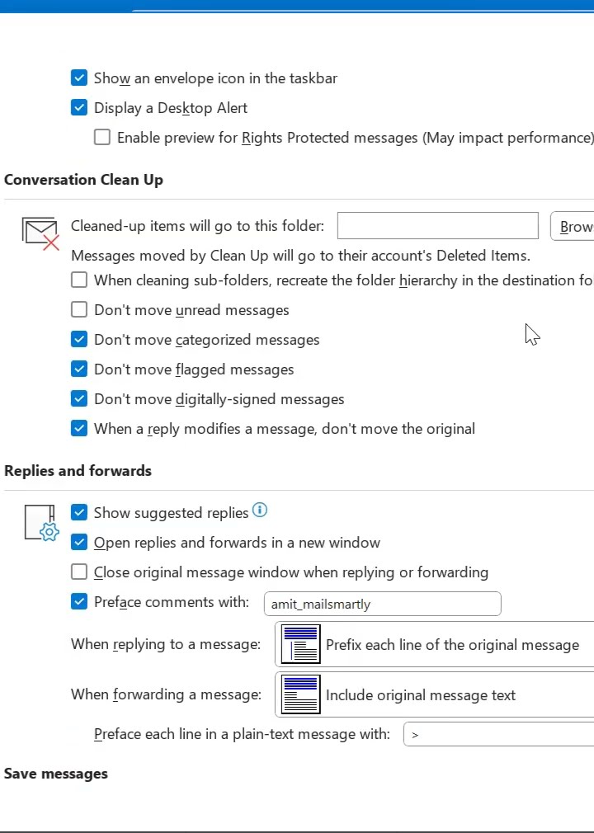Click the Conversation Clean Up envelope icon
Viewport: 594px width, 833px height.
(40, 232)
